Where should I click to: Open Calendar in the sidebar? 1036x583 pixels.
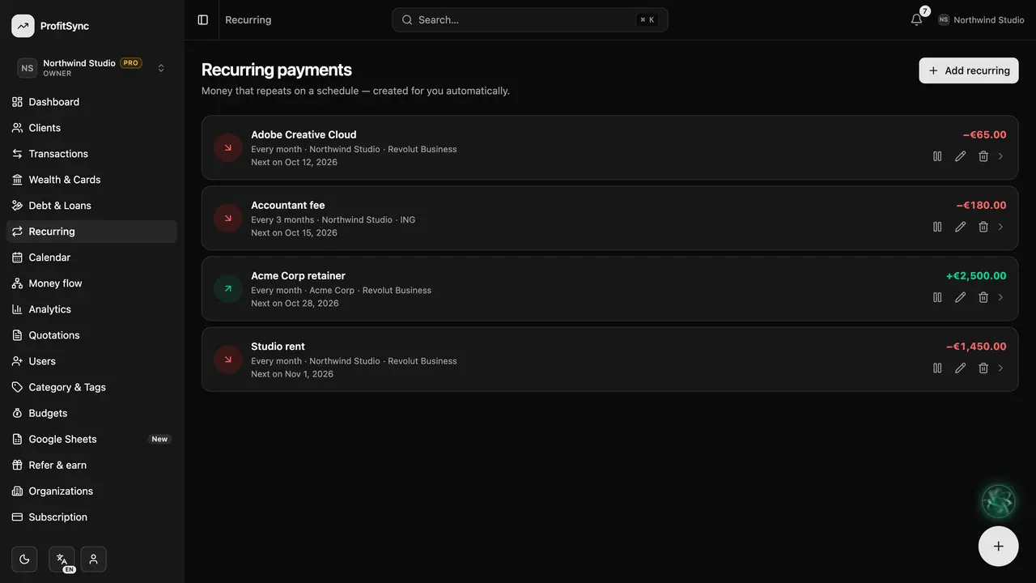[91, 257]
